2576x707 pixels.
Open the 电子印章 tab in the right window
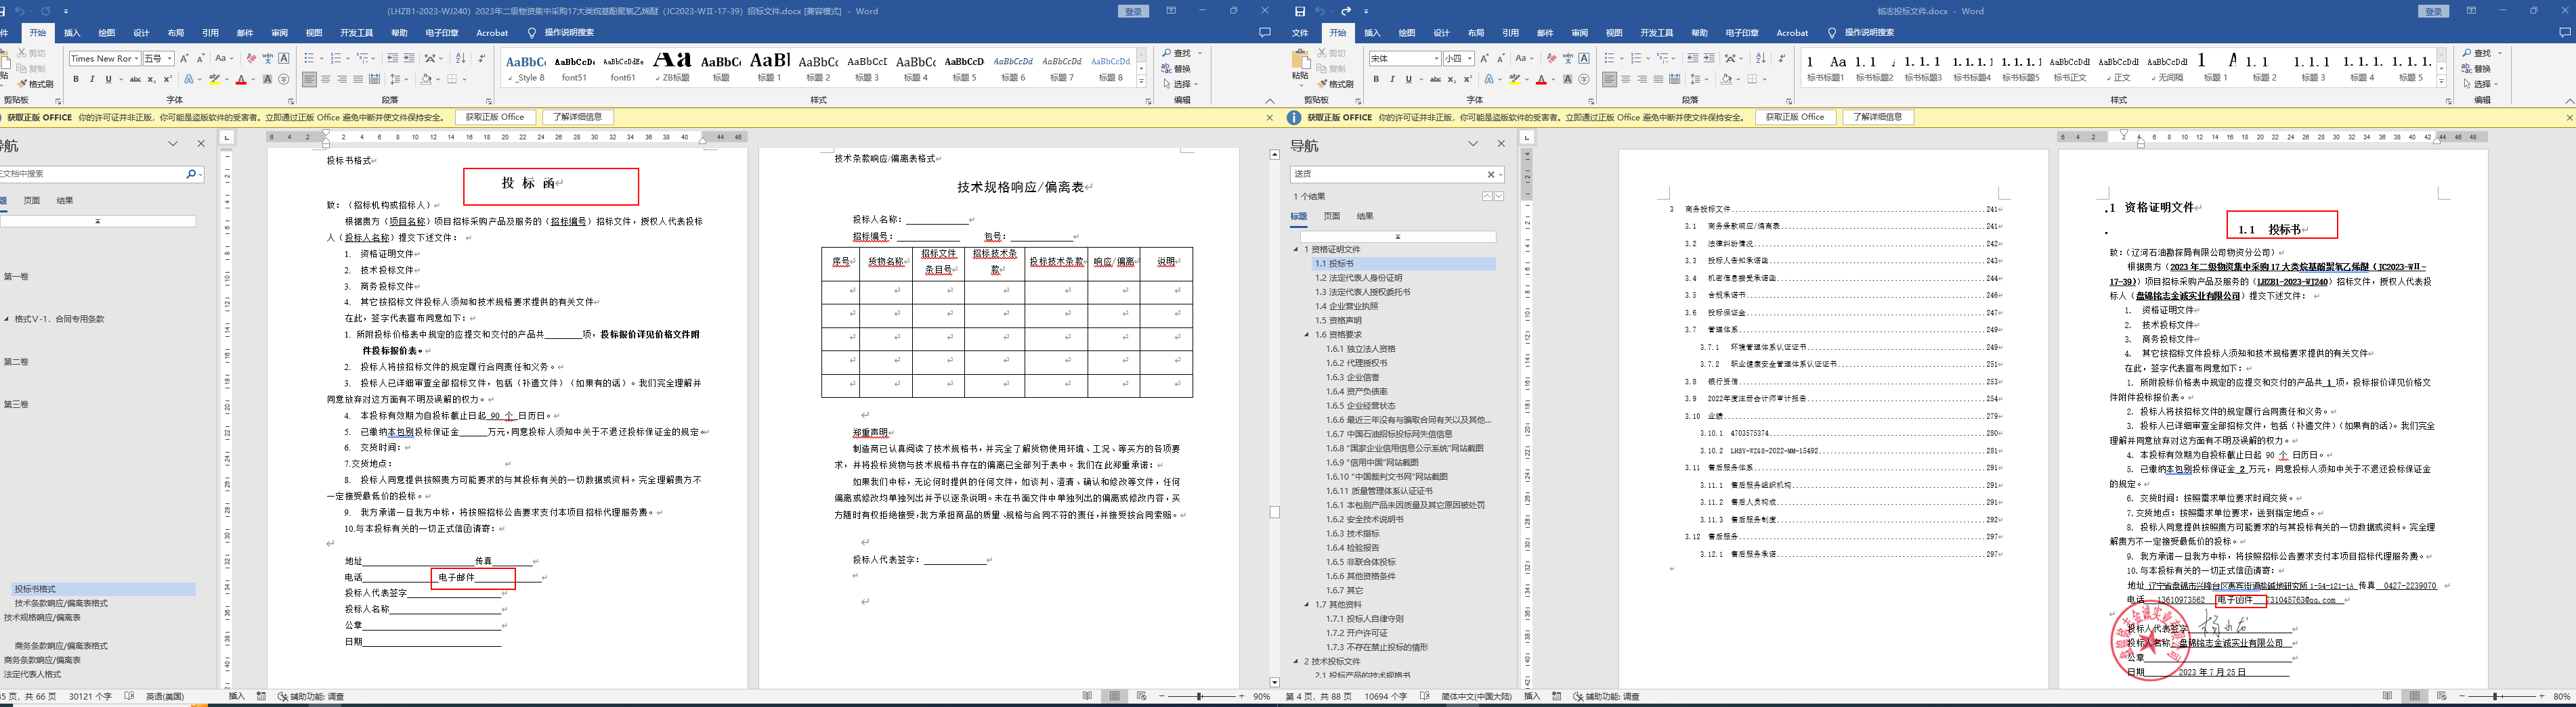click(1742, 33)
